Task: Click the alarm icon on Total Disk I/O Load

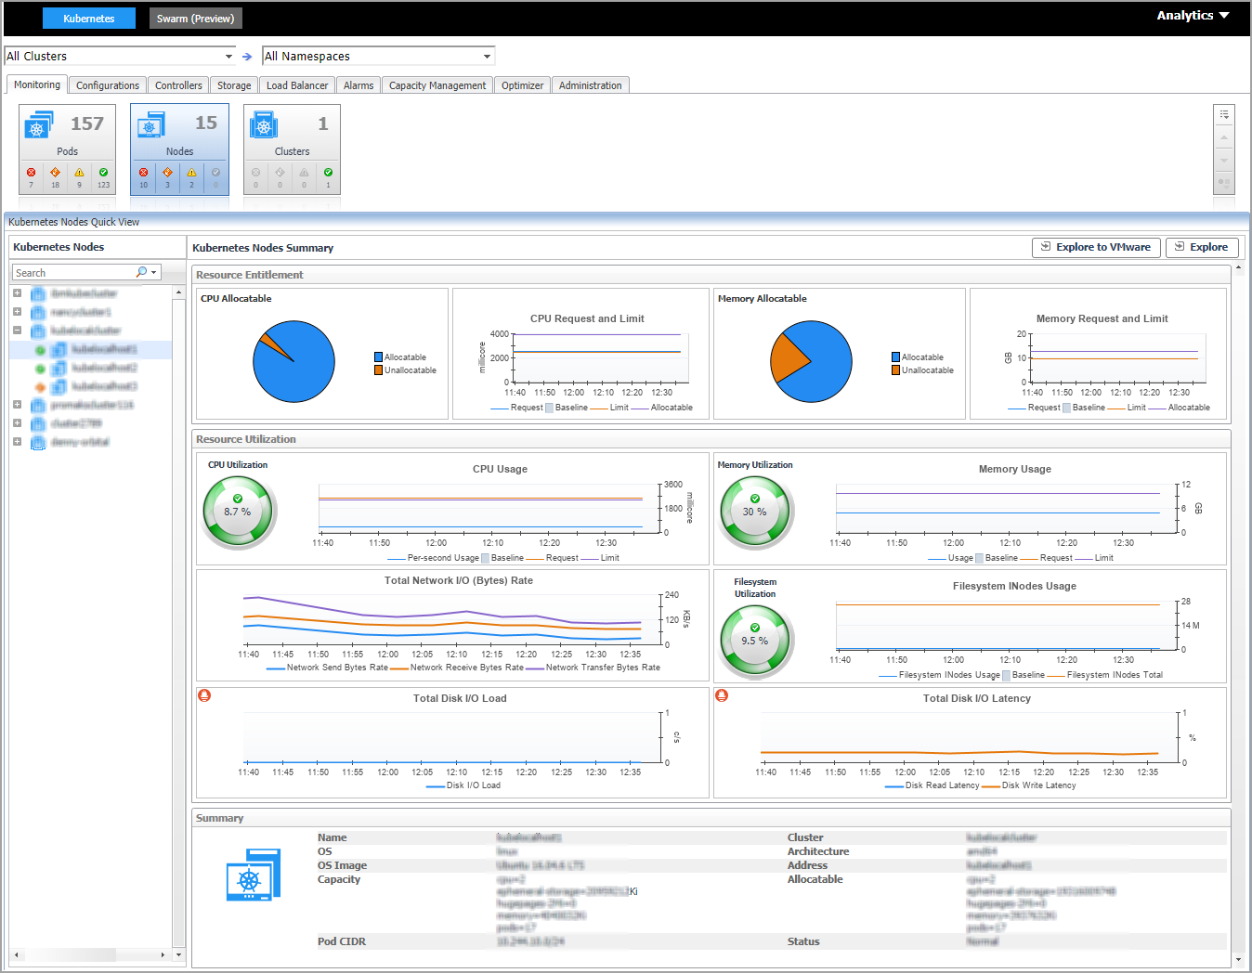Action: coord(204,695)
